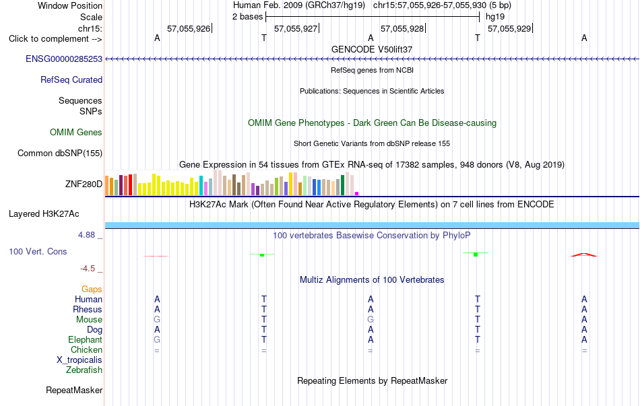Click the H3K27Ac Mark track title

click(372, 204)
